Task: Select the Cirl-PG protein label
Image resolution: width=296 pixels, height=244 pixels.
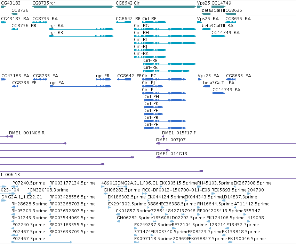Action: pyautogui.click(x=149, y=76)
